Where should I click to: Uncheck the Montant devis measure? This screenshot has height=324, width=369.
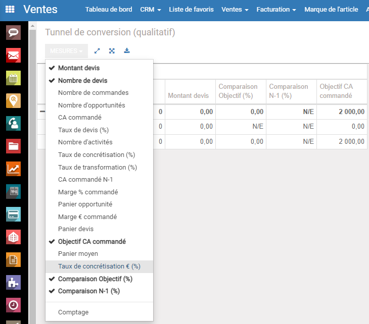tap(99, 68)
